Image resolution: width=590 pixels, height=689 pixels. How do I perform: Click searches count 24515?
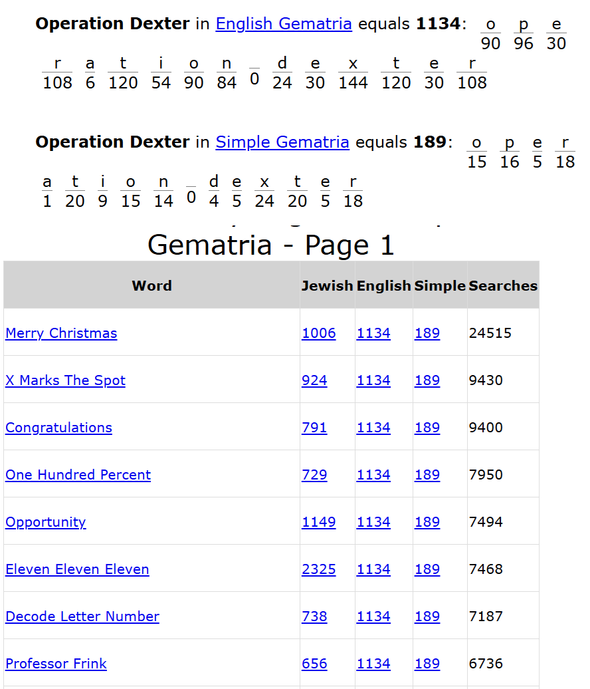coord(490,333)
